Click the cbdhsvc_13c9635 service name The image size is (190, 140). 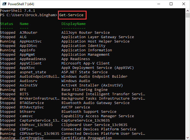click(x=36, y=125)
